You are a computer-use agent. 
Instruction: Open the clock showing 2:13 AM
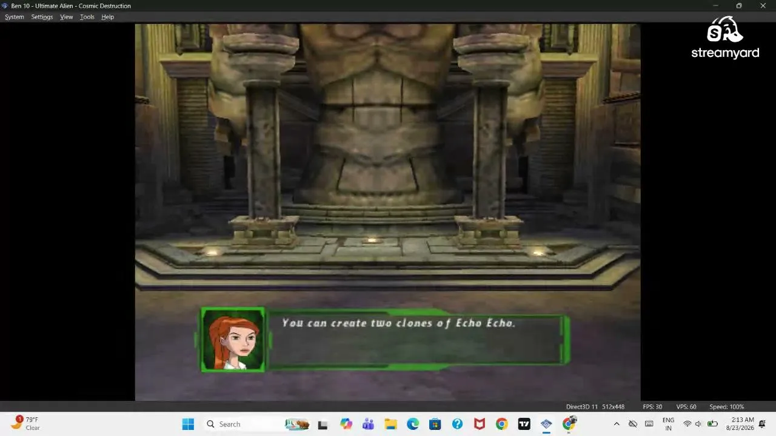tap(740, 424)
